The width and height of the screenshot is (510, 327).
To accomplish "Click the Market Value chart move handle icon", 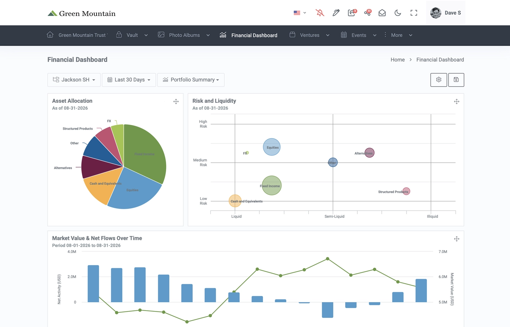I will tap(456, 239).
